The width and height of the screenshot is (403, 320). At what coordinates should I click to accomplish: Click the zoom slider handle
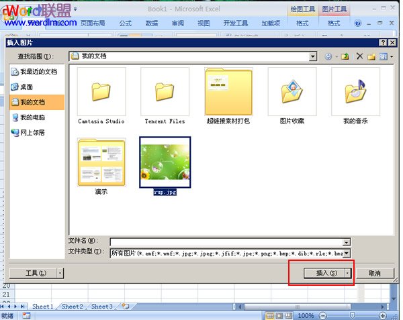(x=353, y=315)
